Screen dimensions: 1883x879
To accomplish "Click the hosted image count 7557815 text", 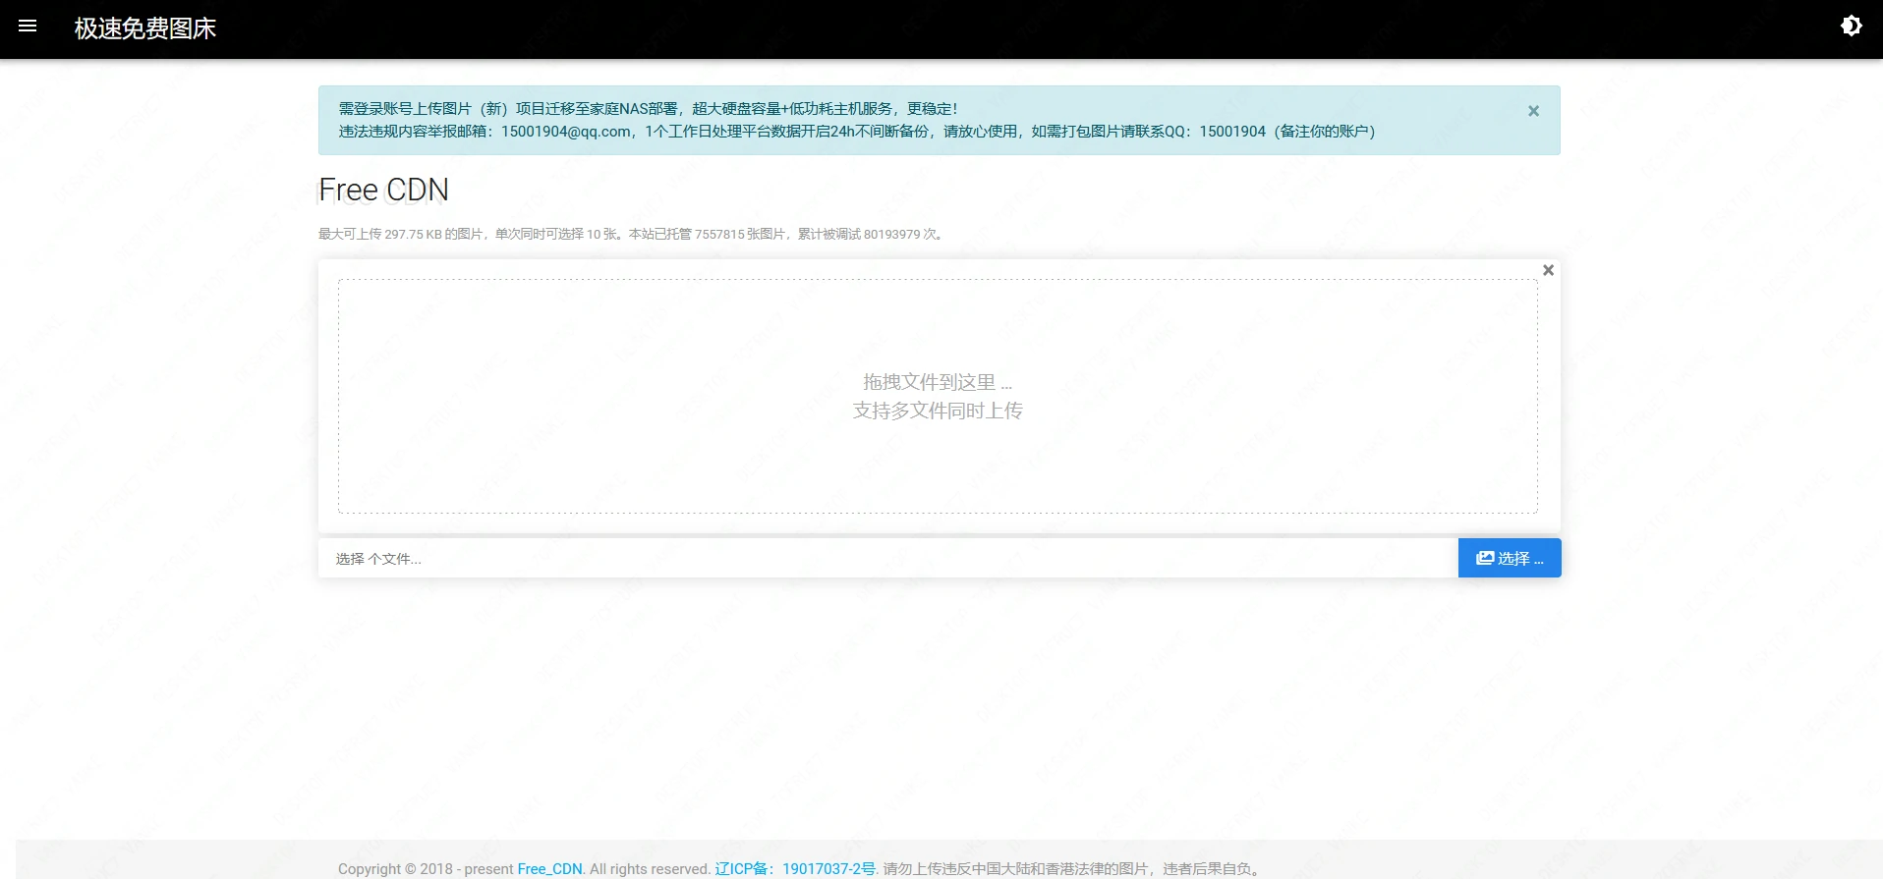I will [719, 235].
